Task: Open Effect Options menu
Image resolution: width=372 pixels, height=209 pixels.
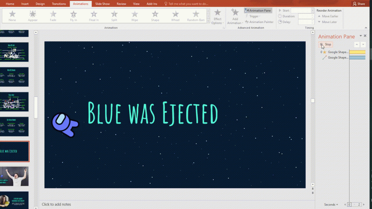Action: tap(217, 17)
